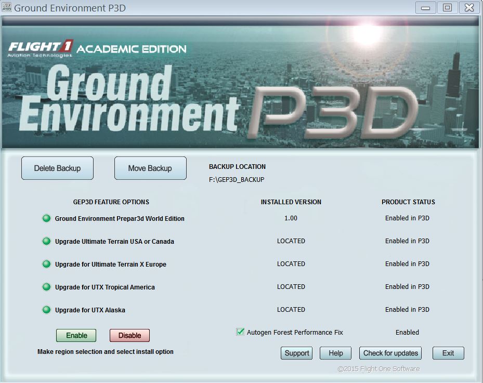Screen dimensions: 483x383
Task: Click the Make region selection instruction text
Action: [106, 352]
